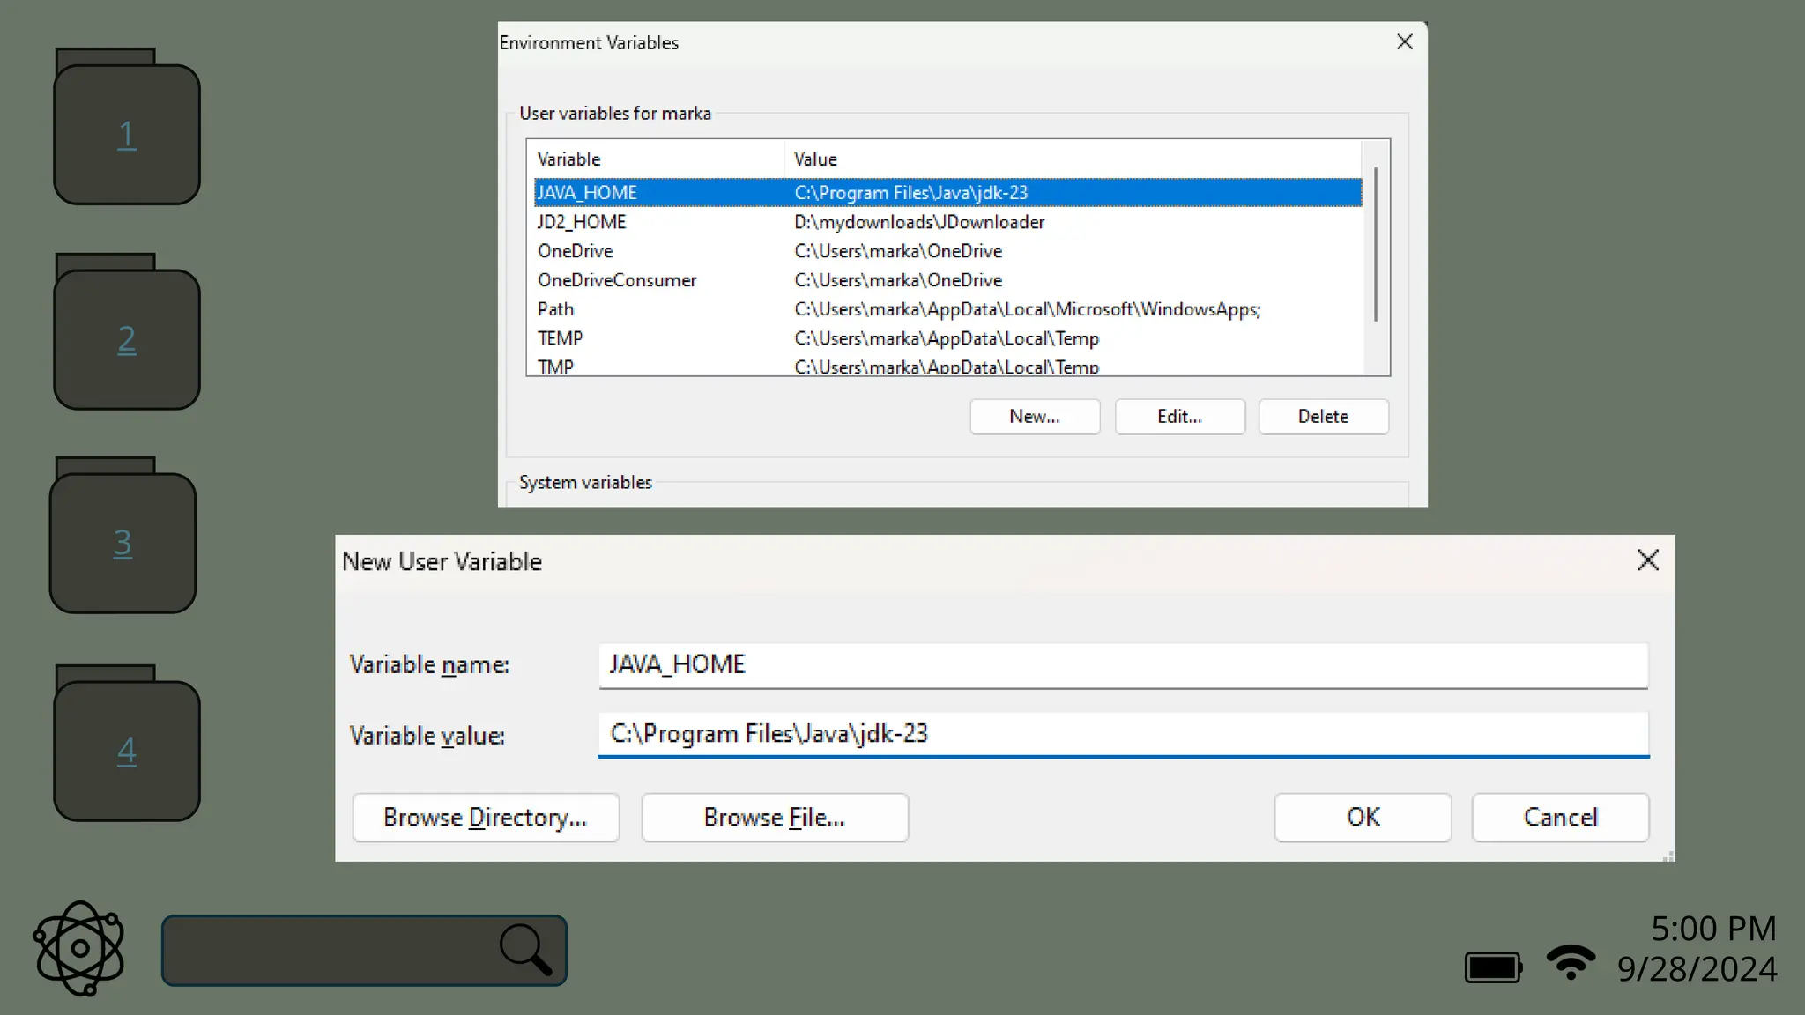Viewport: 1805px width, 1015px height.
Task: Click New button under user variables
Action: coord(1035,416)
